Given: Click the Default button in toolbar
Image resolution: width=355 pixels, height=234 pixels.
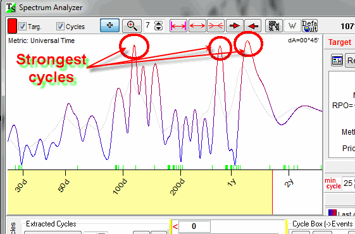Looking at the screenshot, I should [309, 25].
